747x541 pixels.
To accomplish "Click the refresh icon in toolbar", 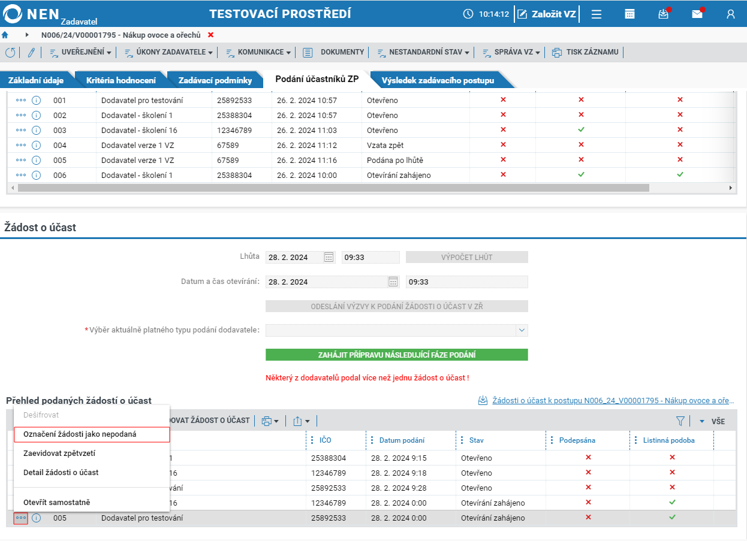I will [x=10, y=52].
